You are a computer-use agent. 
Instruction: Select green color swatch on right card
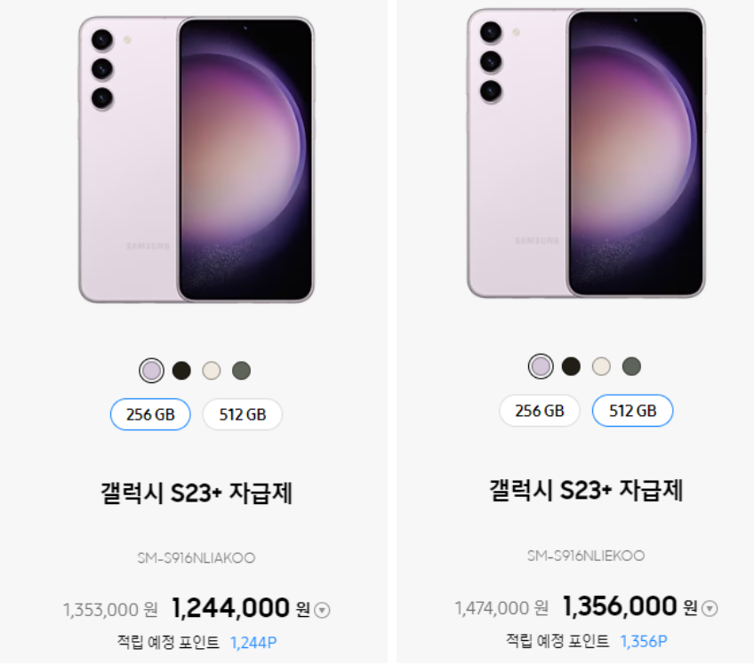tap(631, 366)
